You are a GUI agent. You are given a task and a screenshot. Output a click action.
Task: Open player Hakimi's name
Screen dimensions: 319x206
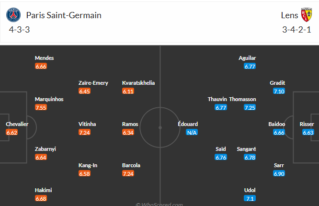point(43,190)
